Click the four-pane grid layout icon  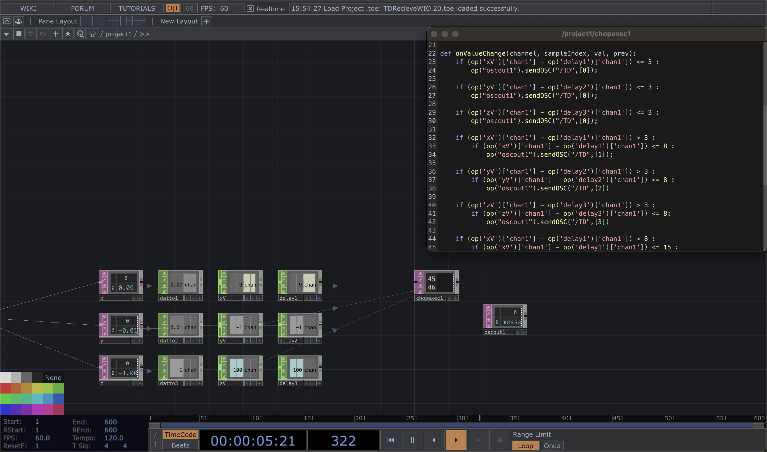[x=140, y=21]
